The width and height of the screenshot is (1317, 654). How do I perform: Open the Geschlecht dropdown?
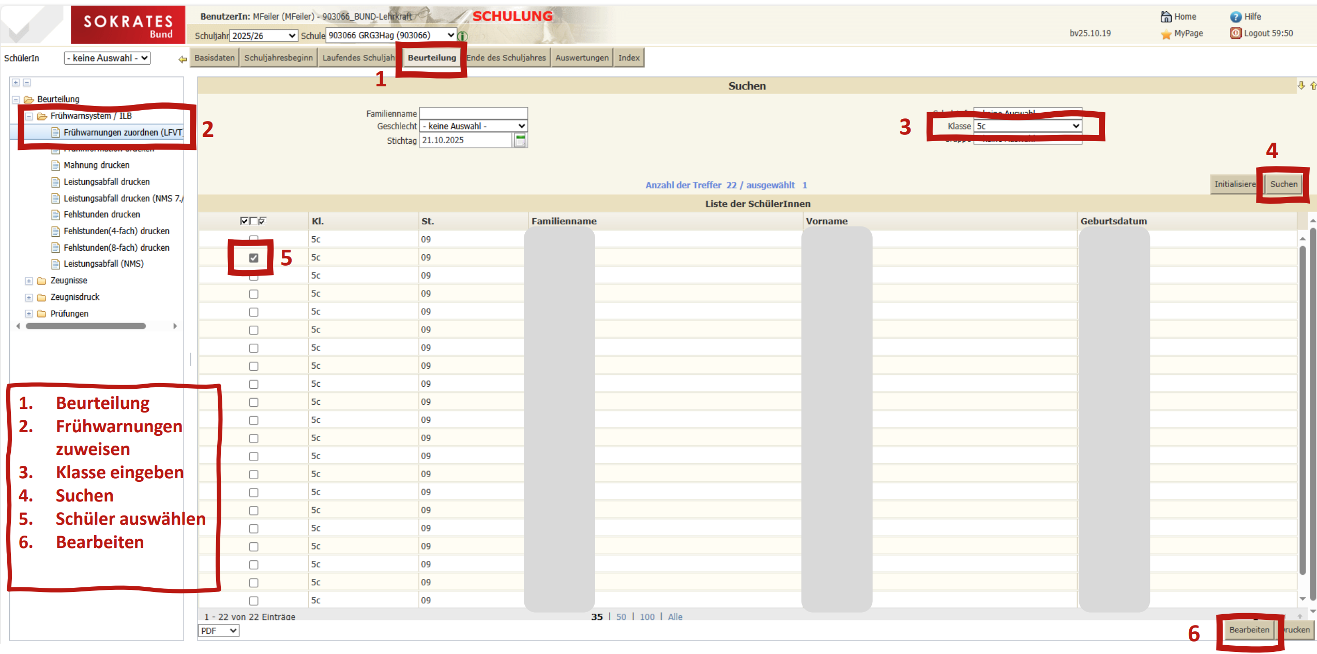(474, 126)
